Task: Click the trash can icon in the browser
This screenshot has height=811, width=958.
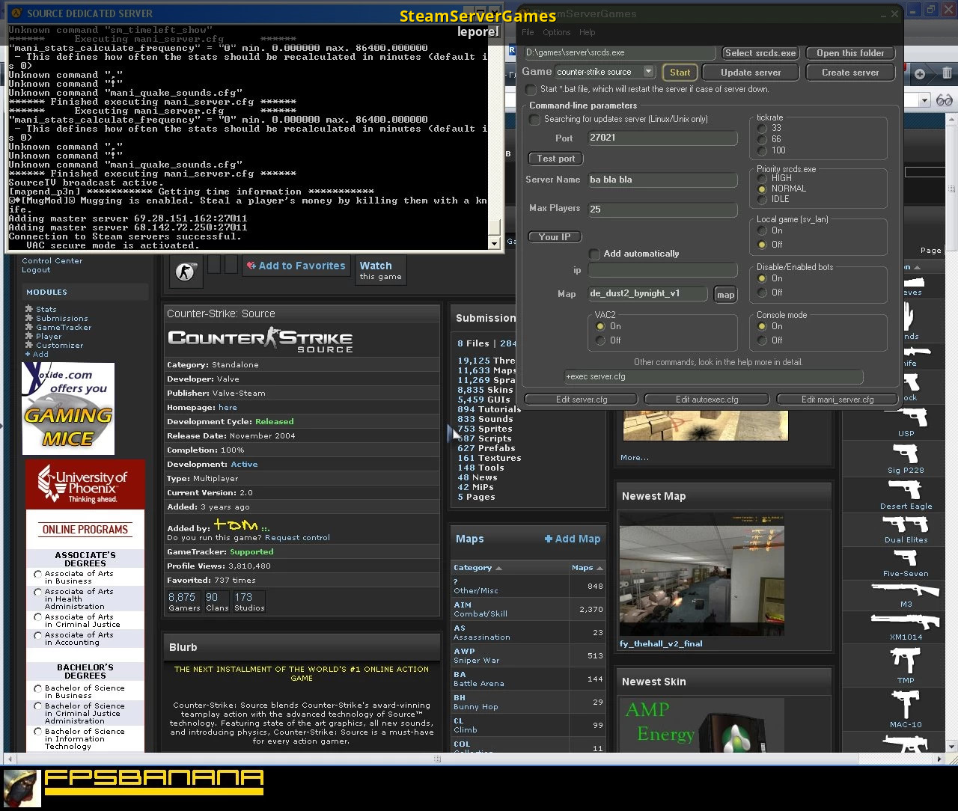Action: tap(947, 73)
